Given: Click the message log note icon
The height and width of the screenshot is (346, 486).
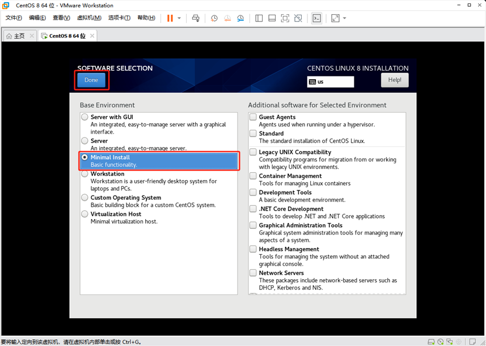Looking at the screenshot, I should (472, 341).
